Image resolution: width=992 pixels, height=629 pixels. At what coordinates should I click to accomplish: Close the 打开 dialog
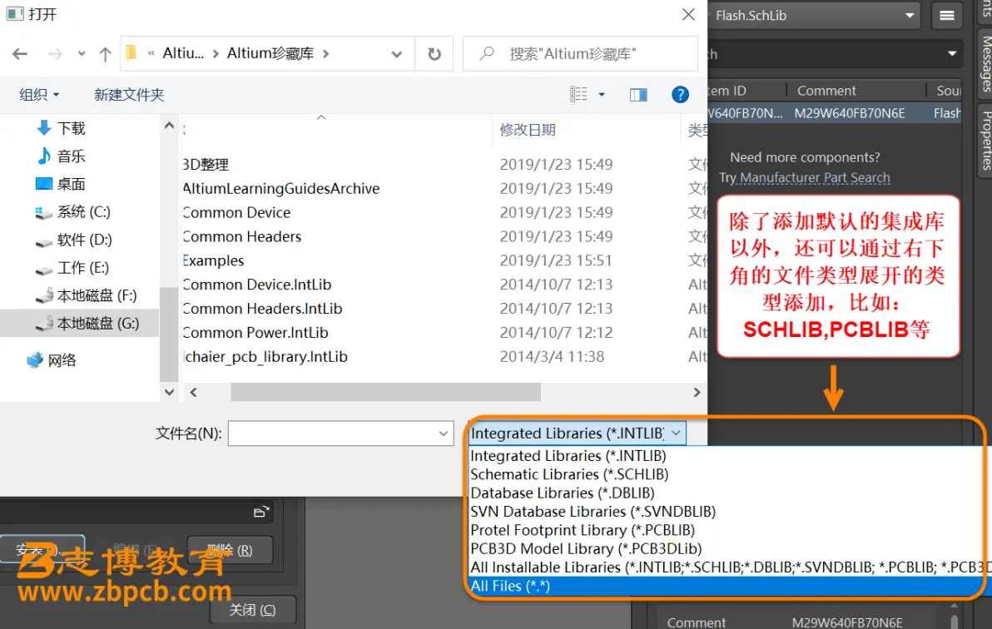click(x=688, y=14)
